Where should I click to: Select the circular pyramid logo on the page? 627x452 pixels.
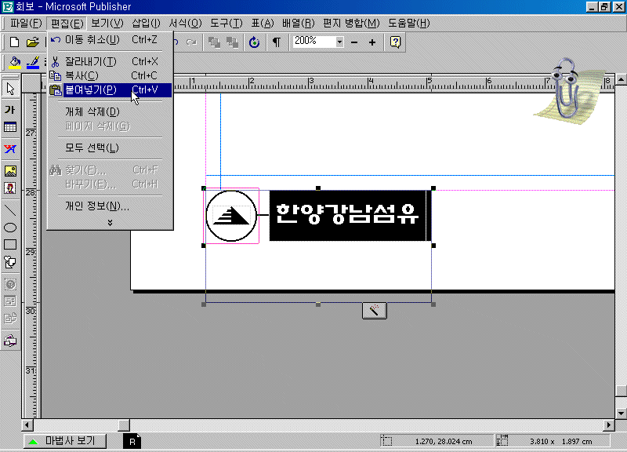[x=231, y=216]
